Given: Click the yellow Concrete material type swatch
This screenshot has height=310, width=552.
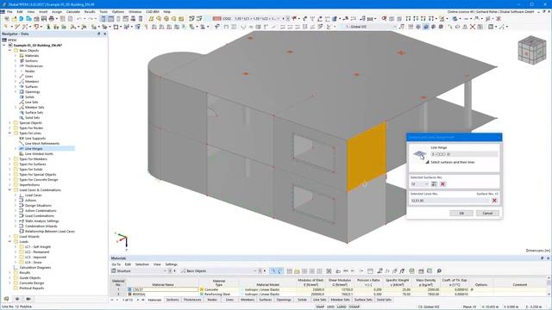Looking at the screenshot, I should click(x=202, y=289).
